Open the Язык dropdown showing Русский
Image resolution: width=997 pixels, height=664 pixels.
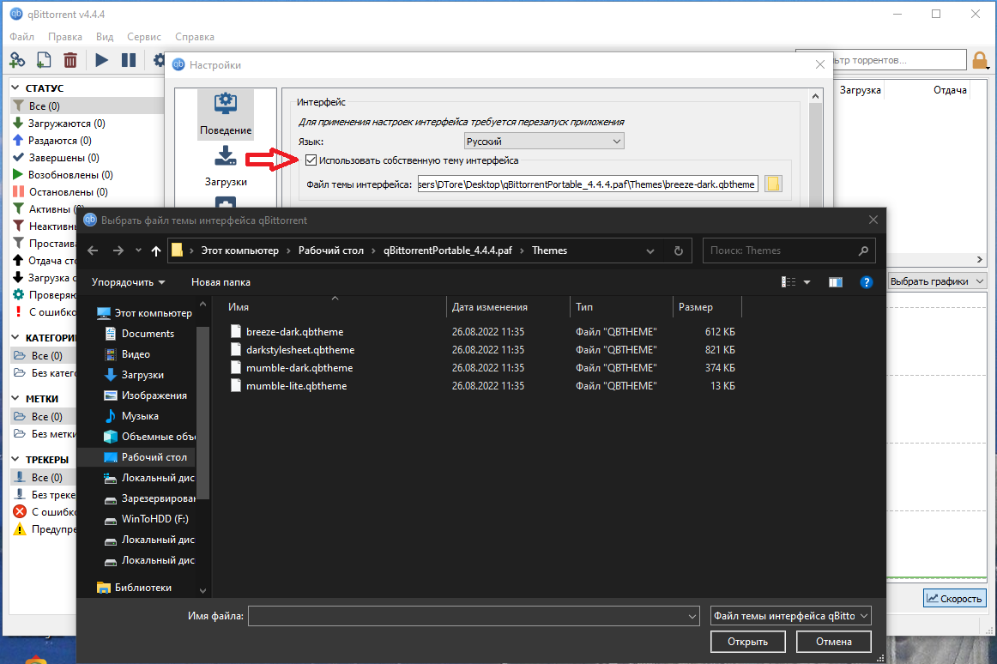click(x=543, y=140)
